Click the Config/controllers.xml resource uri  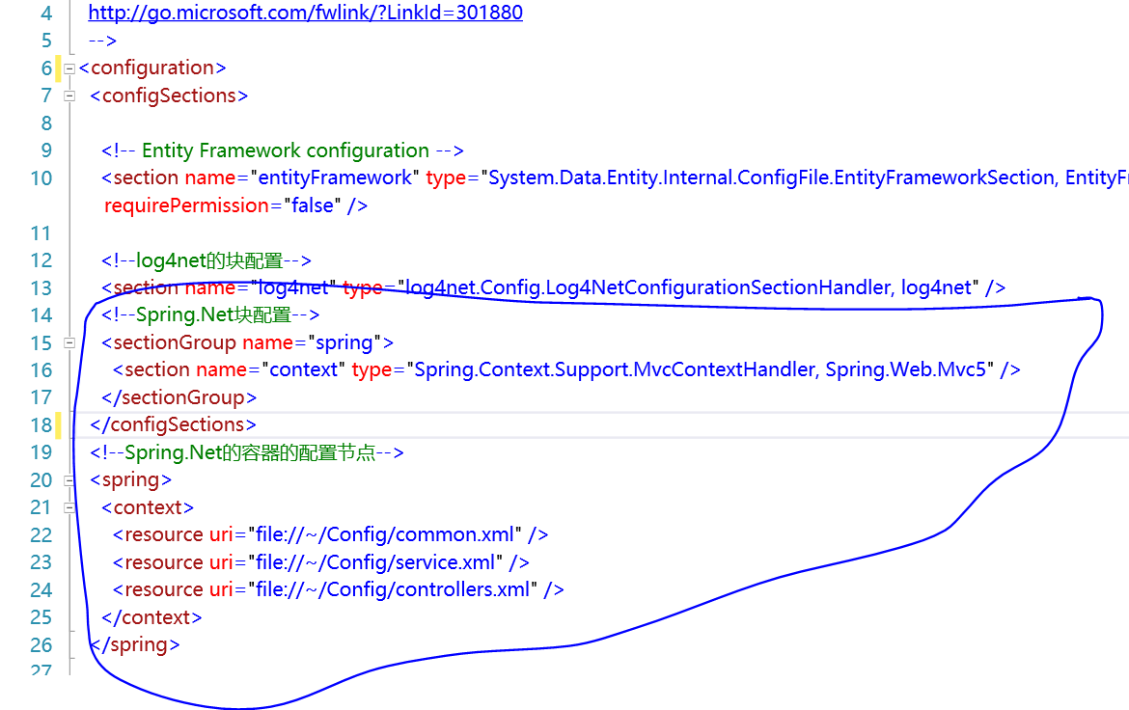(393, 589)
